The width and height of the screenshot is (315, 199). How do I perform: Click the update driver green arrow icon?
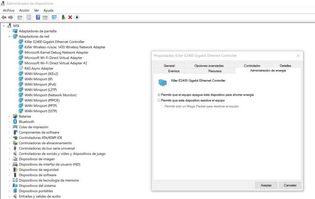(64, 17)
